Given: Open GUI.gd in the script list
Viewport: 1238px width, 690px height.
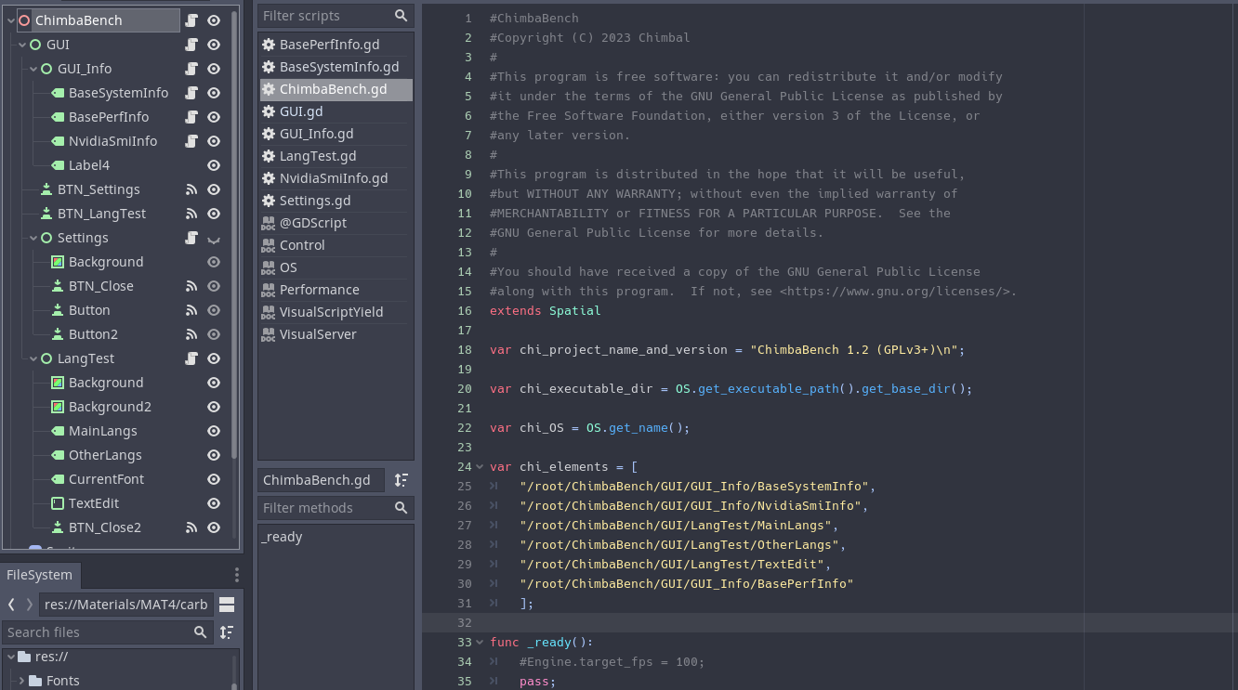Looking at the screenshot, I should tap(336, 111).
